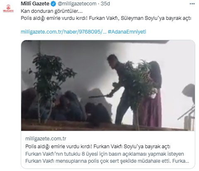Select the 'Kan donduran görüntüler...' tweet line
Image resolution: width=199 pixels, height=171 pixels.
click(52, 11)
